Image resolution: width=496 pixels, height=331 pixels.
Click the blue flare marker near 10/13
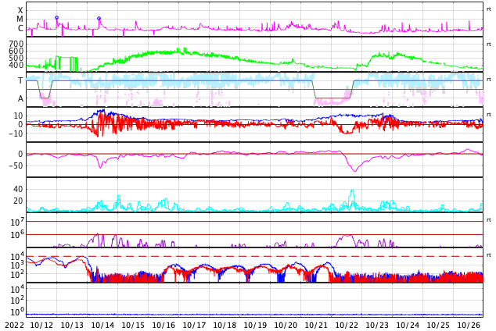(99, 18)
